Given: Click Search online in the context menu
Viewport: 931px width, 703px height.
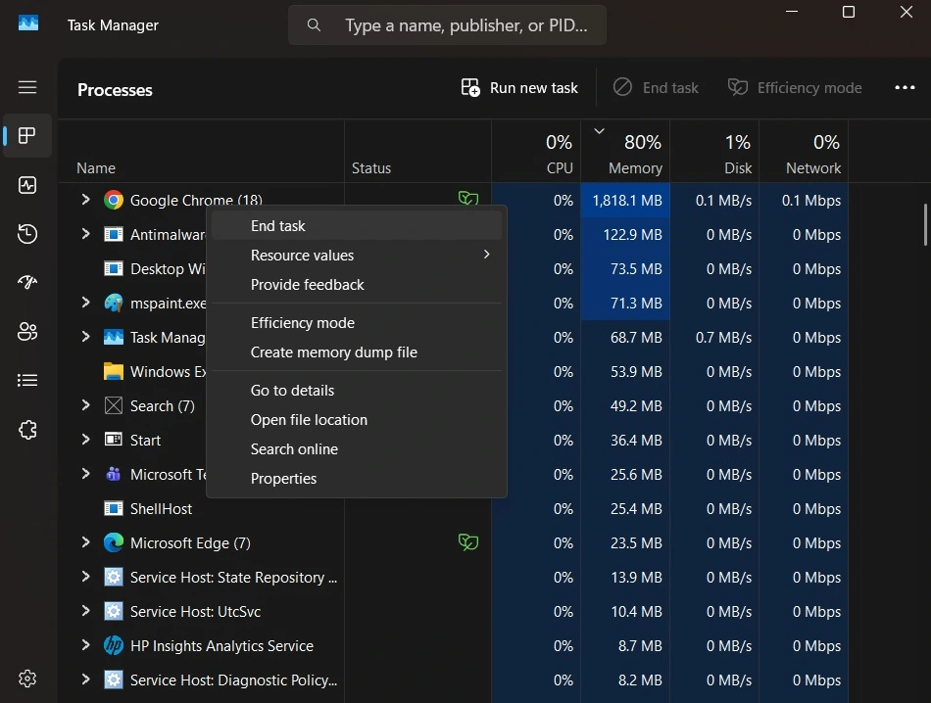Looking at the screenshot, I should pyautogui.click(x=294, y=448).
